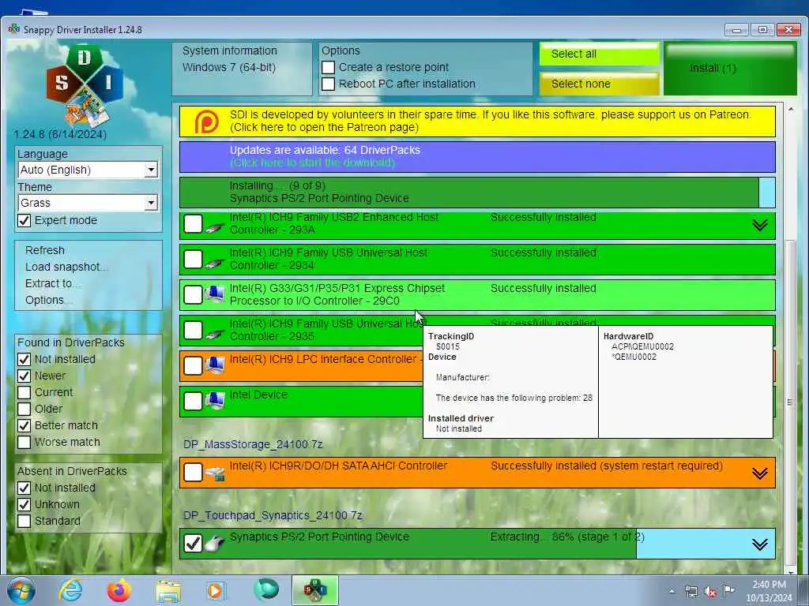Select checkbox for Controller - 2935 driver
The width and height of the screenshot is (809, 606).
(193, 331)
